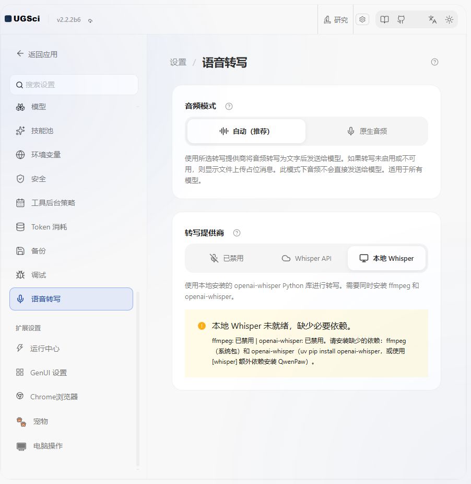Select 本地 Whisper provider
Screen dimensions: 471x484
[386, 258]
